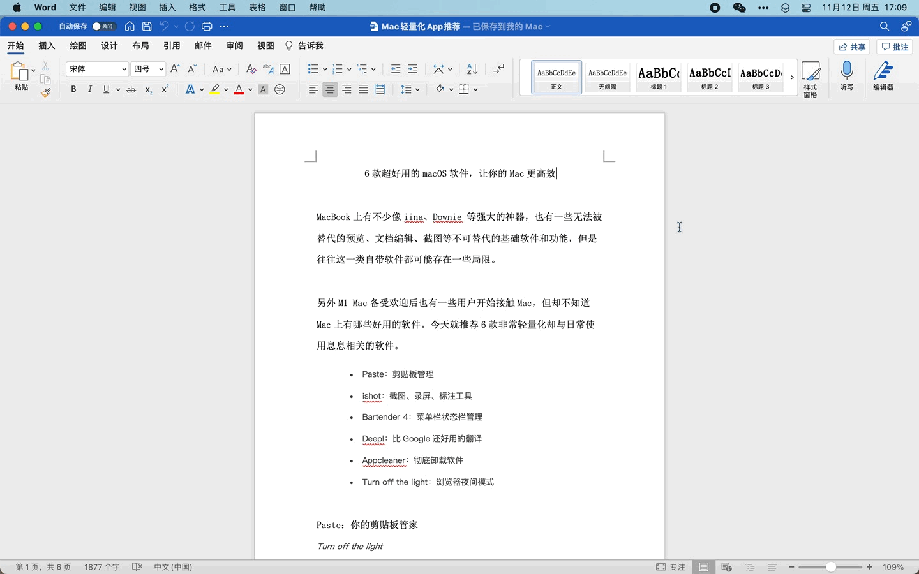This screenshot has width=919, height=574.
Task: Toggle the AutoSave switch
Action: pos(103,26)
